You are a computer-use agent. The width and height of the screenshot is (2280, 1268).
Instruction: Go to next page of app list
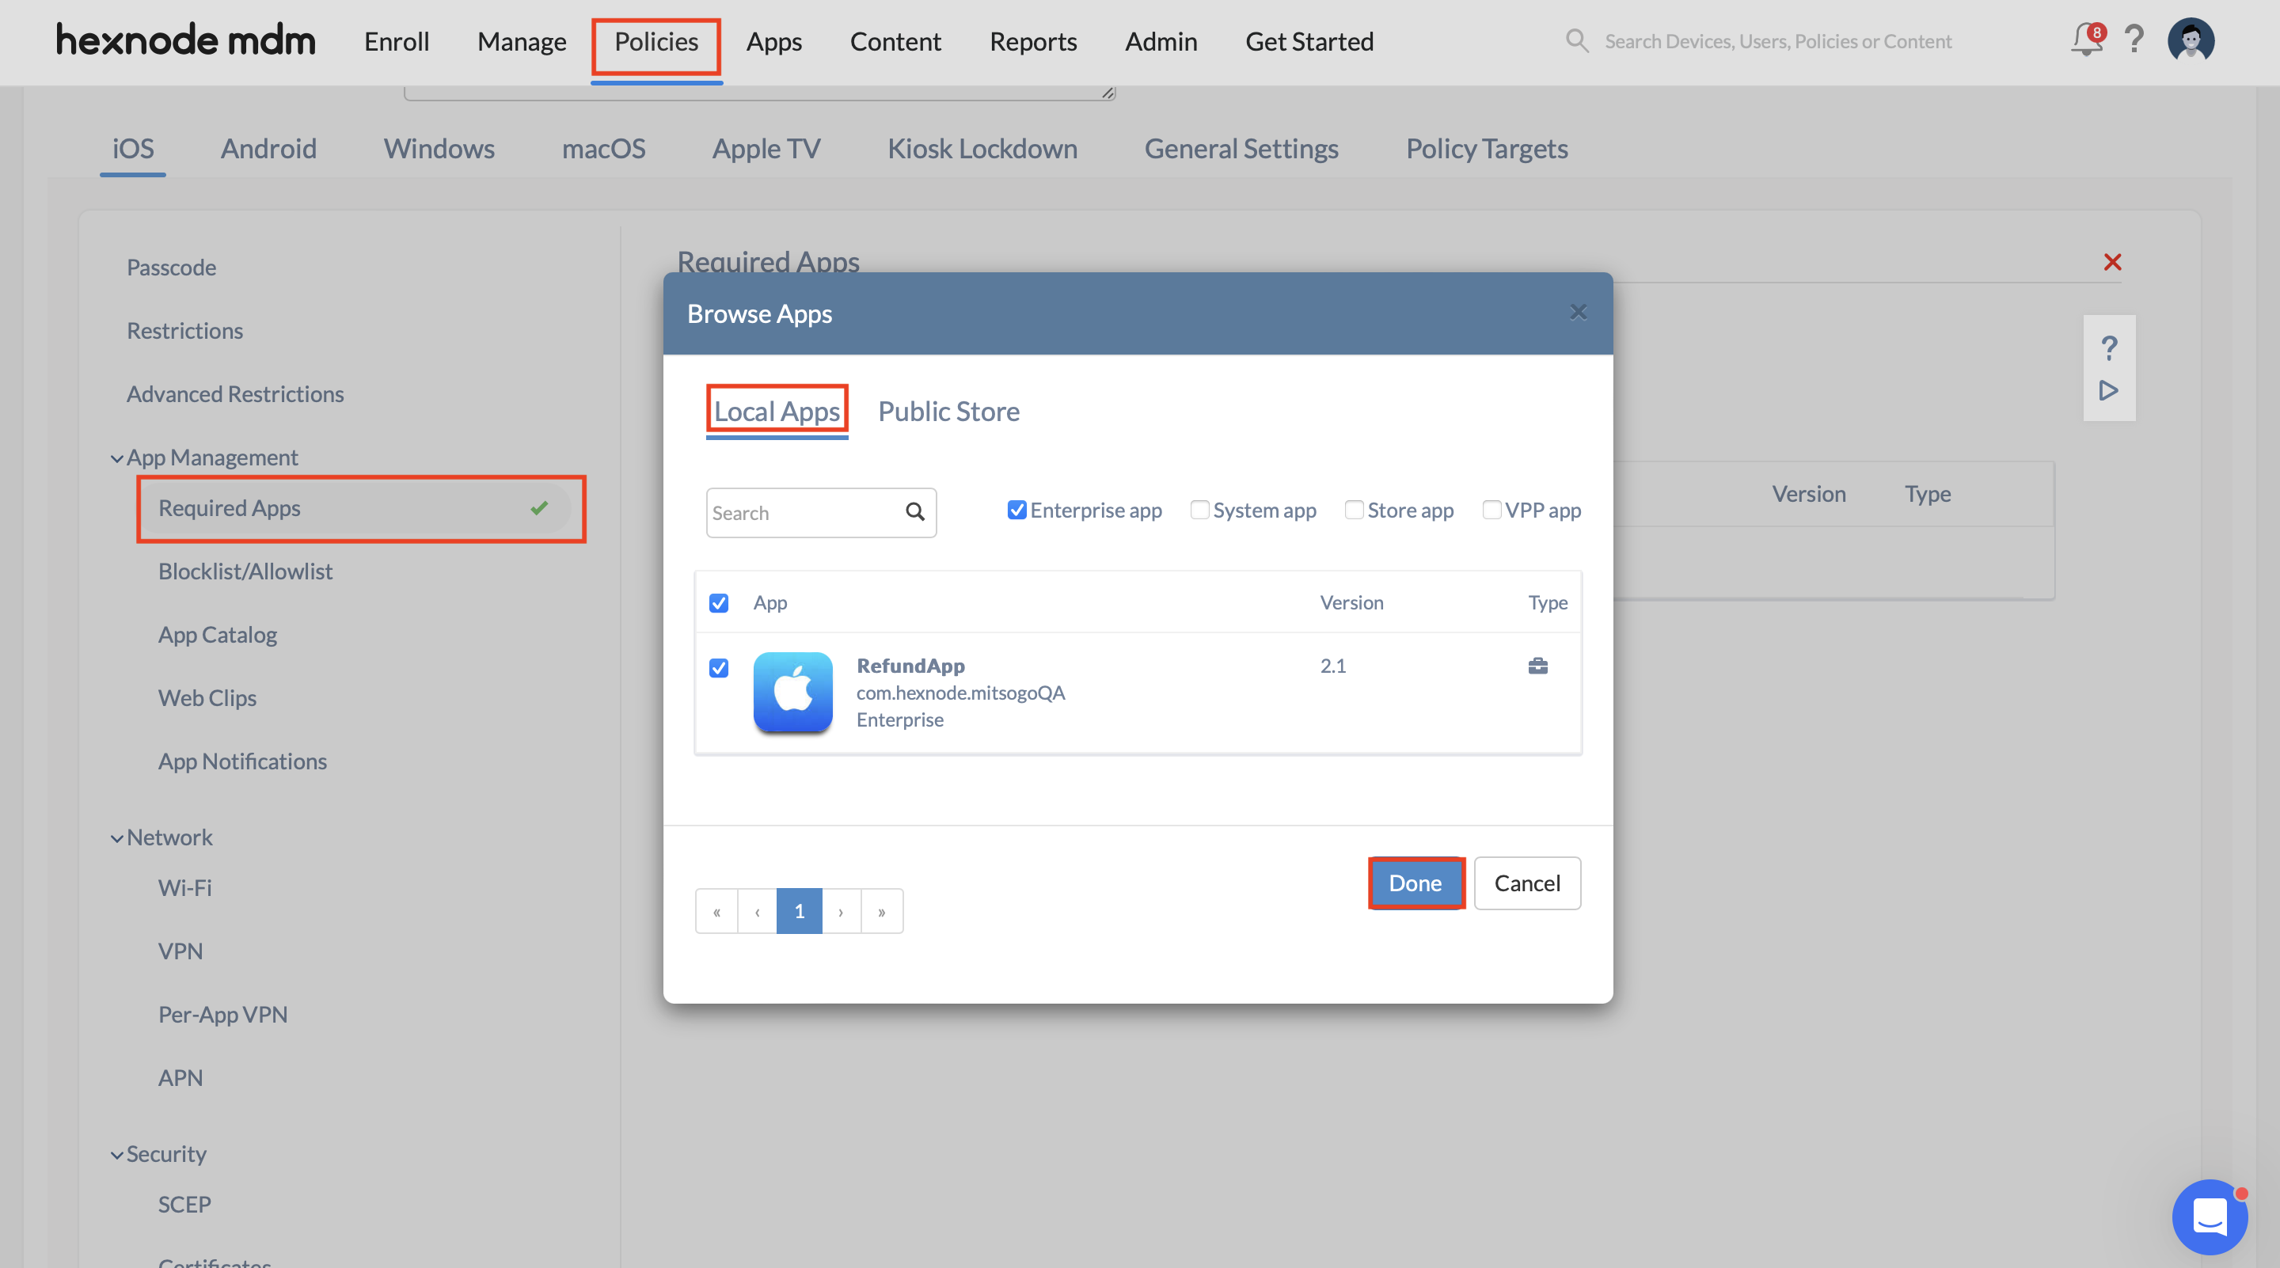[841, 910]
